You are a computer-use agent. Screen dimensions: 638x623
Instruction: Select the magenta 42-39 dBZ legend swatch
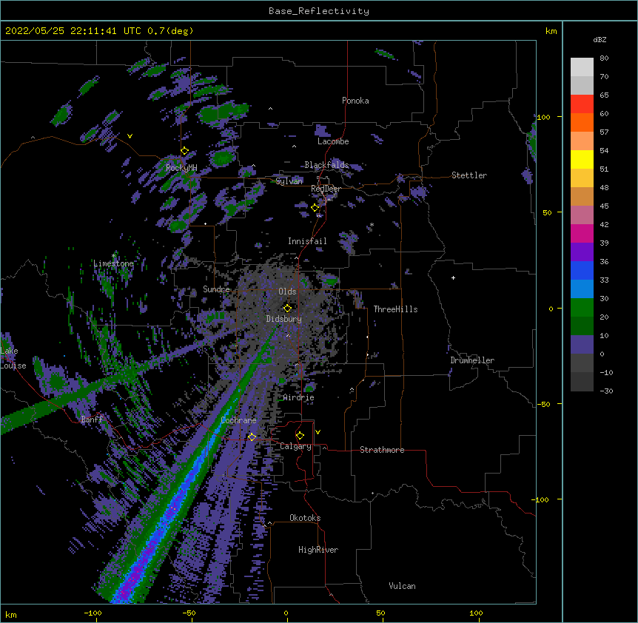(582, 233)
